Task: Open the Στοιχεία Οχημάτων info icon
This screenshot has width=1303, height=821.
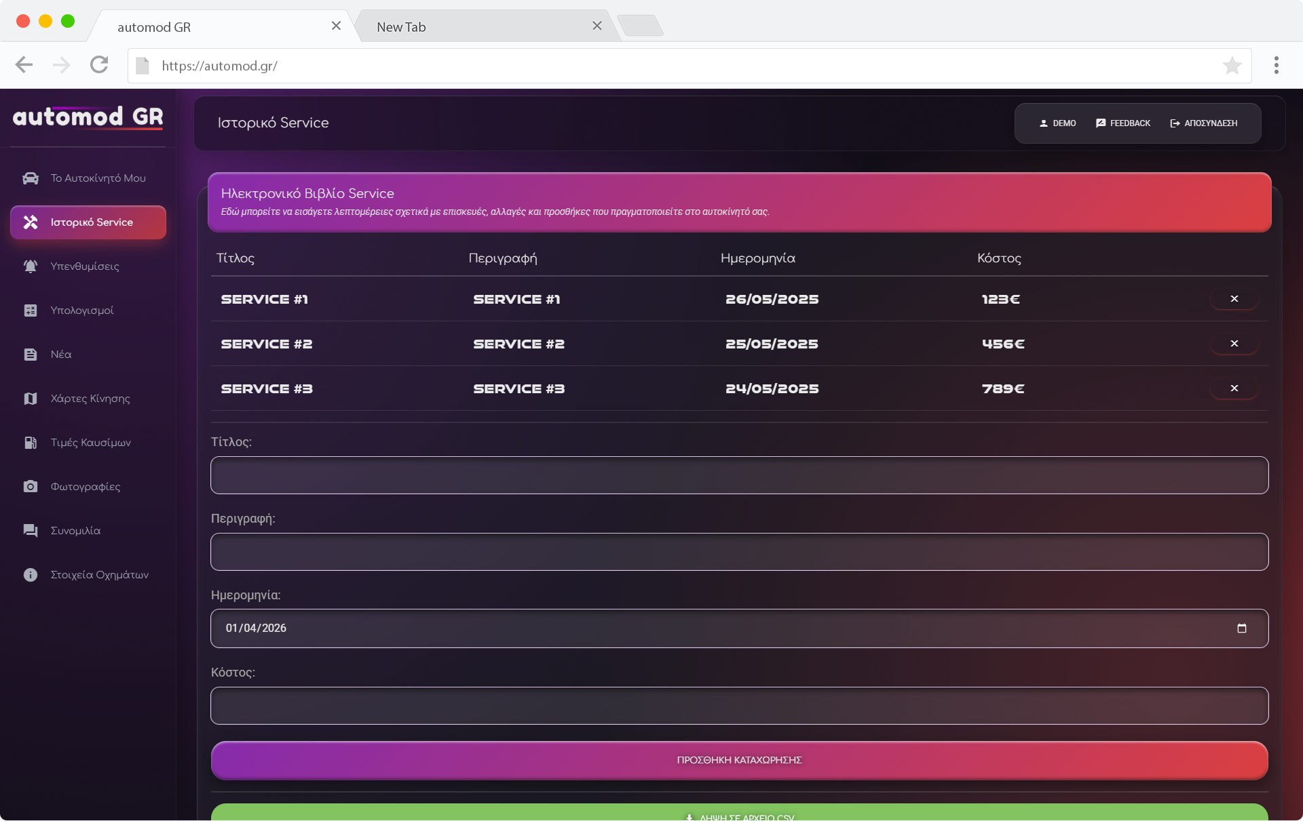Action: [x=31, y=575]
